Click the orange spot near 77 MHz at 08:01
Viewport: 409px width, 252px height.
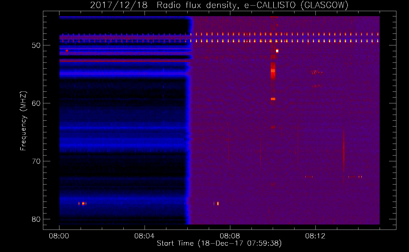point(83,204)
